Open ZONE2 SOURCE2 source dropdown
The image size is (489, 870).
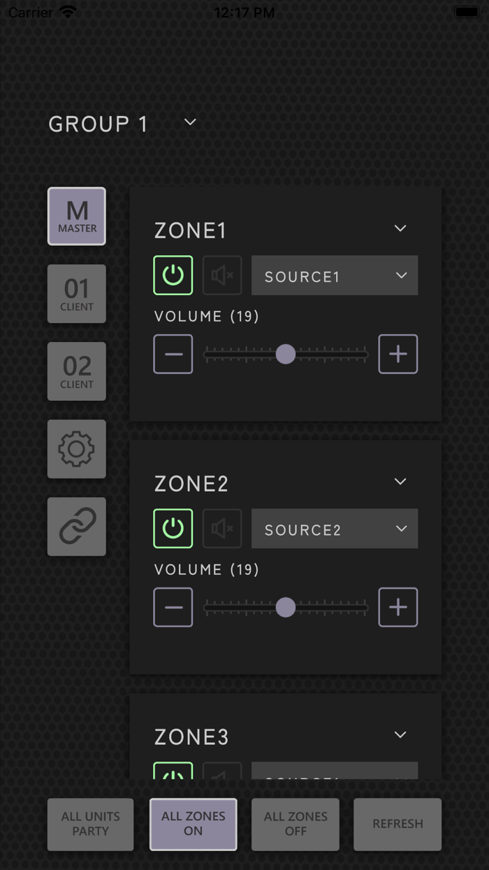point(335,529)
